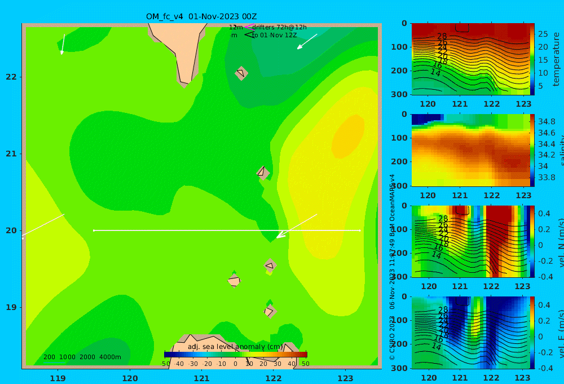Image resolution: width=564 pixels, height=384 pixels.
Task: Click the vel. E colorbar
Action: tap(532, 333)
